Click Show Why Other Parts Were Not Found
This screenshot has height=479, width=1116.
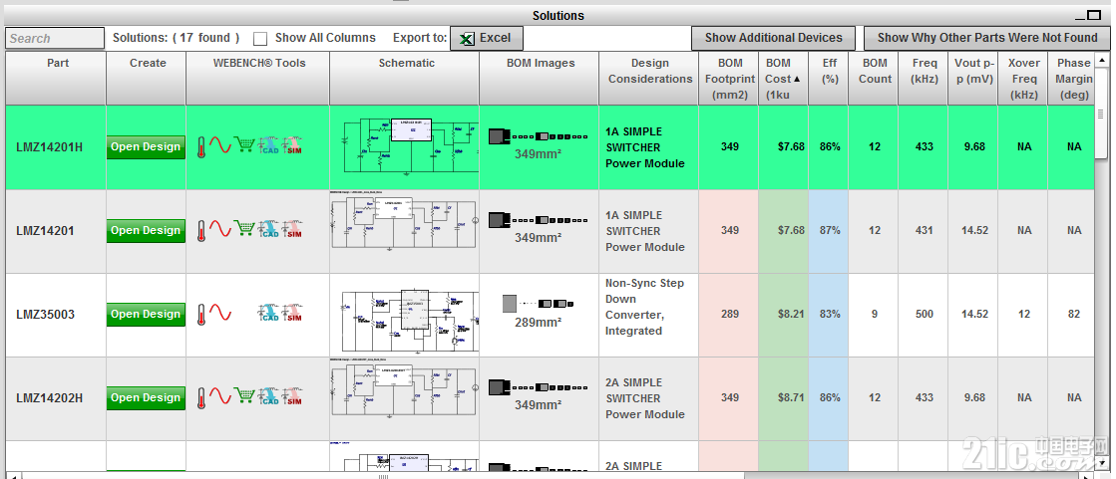pyautogui.click(x=987, y=39)
